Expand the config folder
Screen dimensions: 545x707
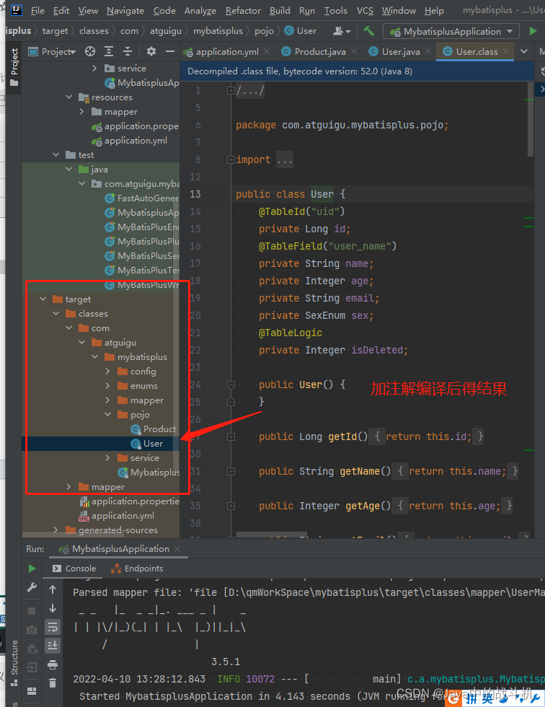[107, 371]
